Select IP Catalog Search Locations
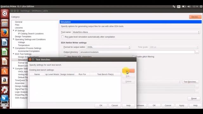Viewport: 203px width, 114px height. click(x=31, y=34)
